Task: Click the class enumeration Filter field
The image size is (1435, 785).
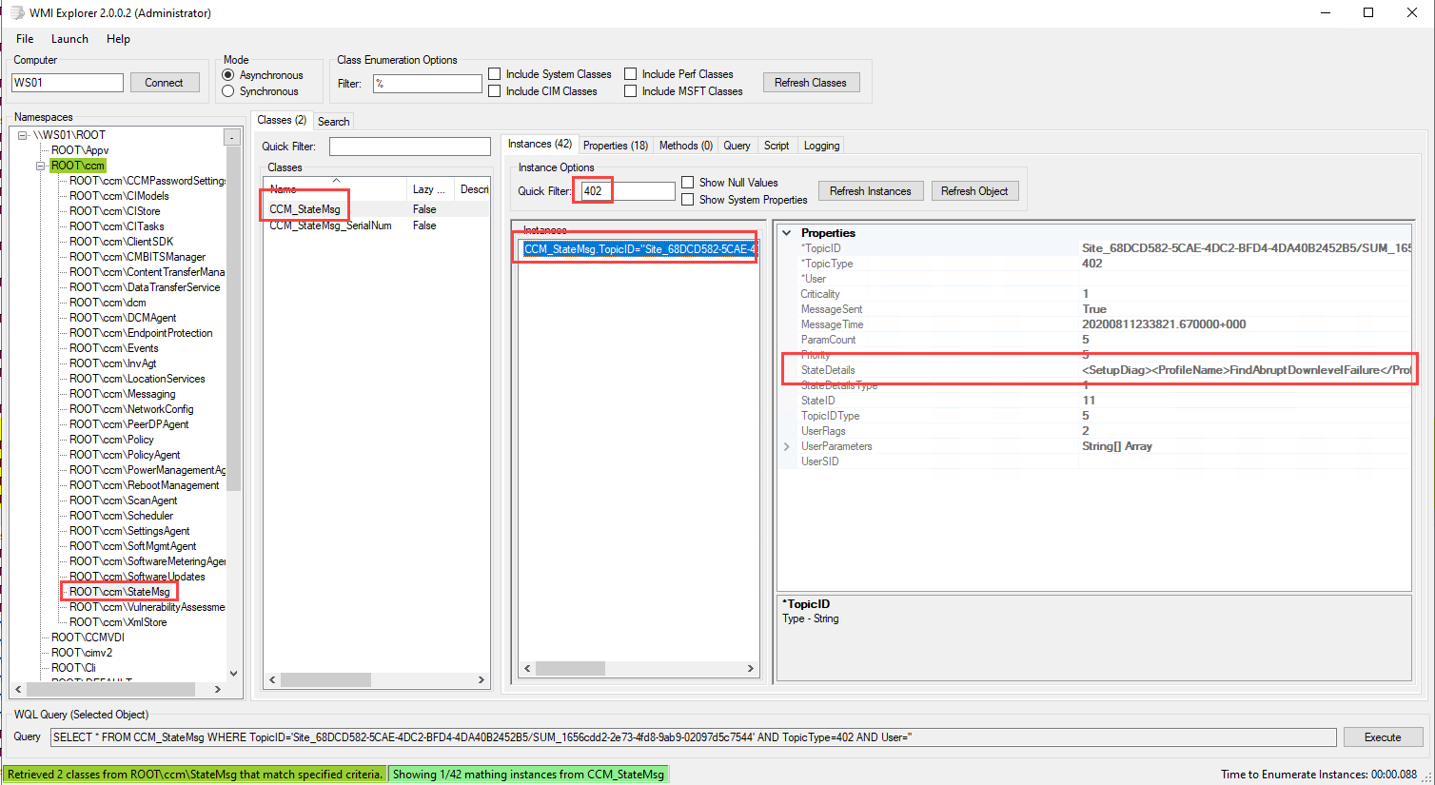Action: pos(427,84)
